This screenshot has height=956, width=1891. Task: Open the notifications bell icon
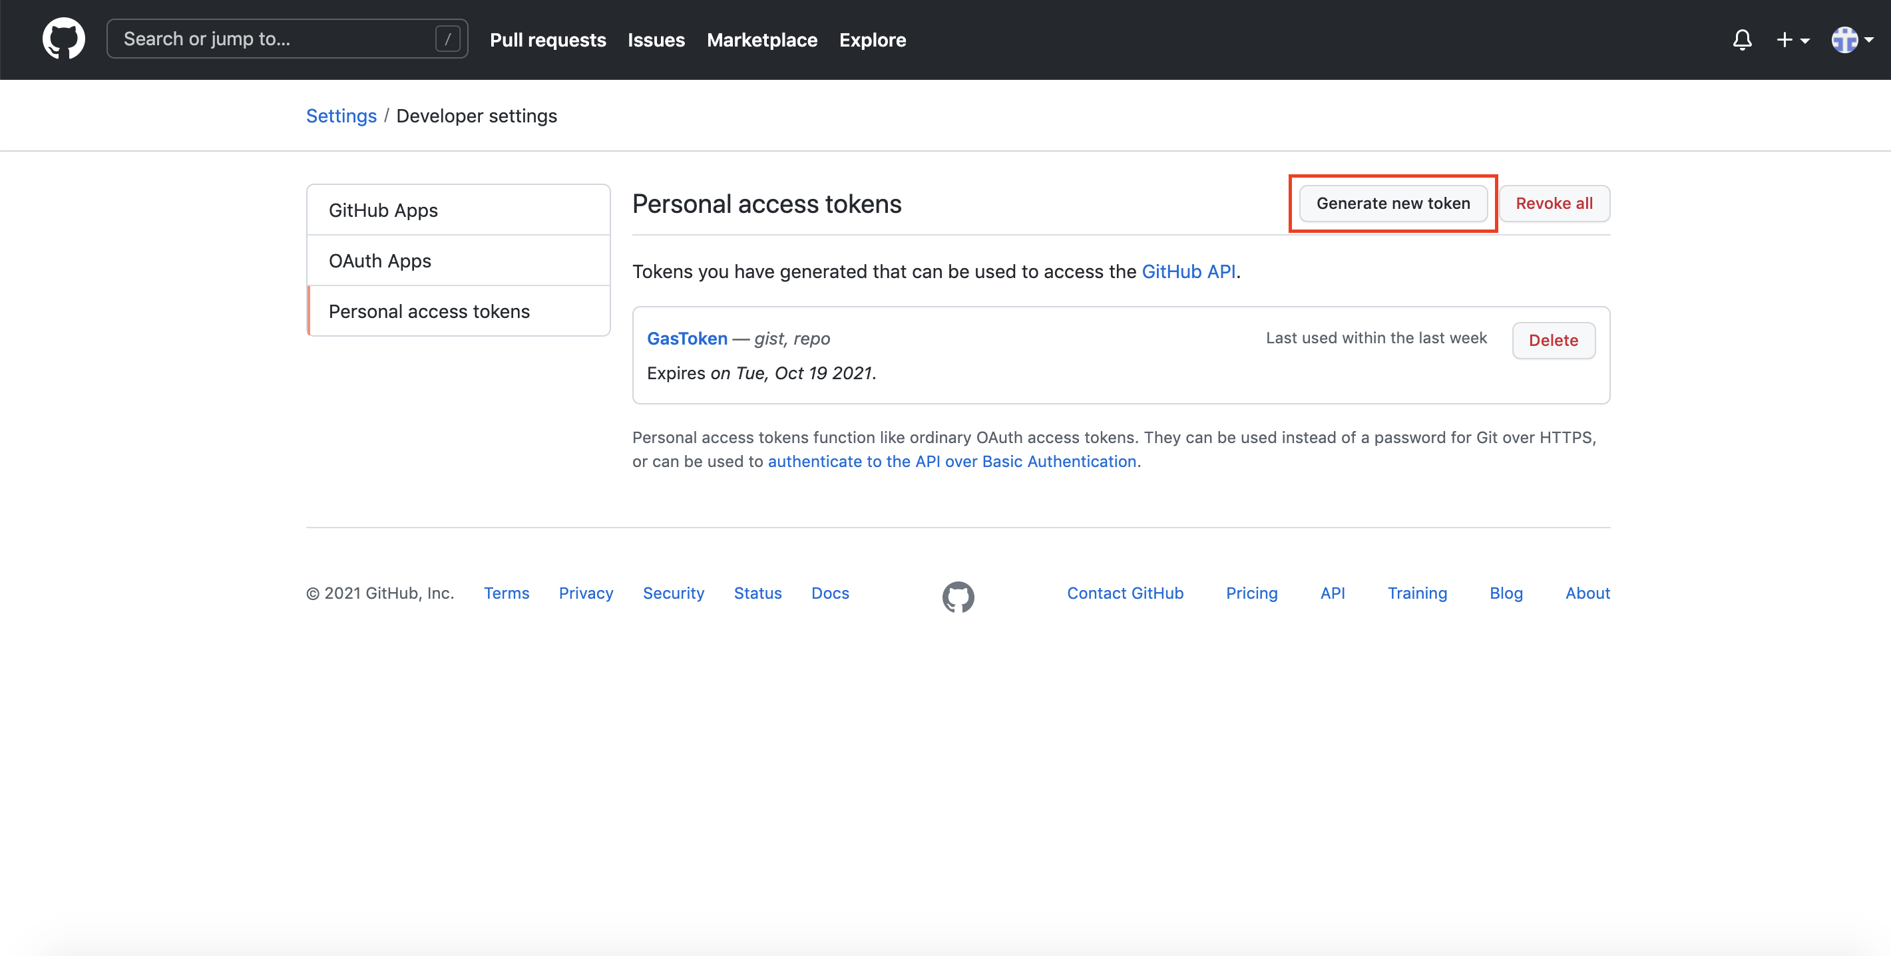[x=1742, y=40]
